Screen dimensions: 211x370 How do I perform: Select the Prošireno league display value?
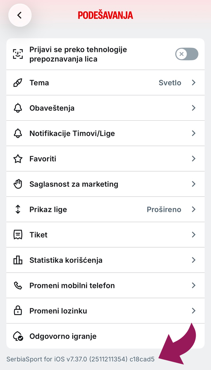(x=164, y=210)
